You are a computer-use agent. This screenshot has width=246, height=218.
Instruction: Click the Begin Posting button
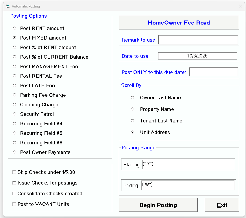click(x=158, y=205)
